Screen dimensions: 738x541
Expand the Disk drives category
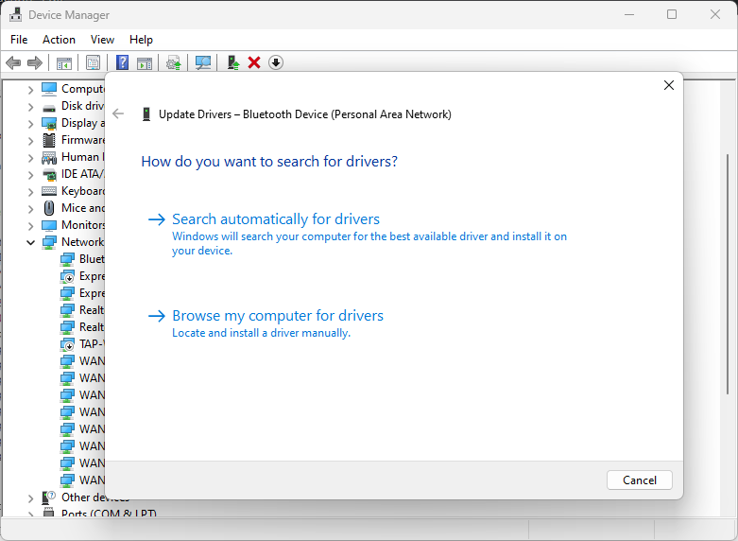30,106
